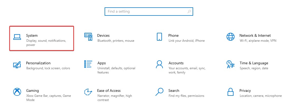This screenshot has height=106, width=293.
Task: Click the Search category magnifier icon
Action: tap(159, 92)
